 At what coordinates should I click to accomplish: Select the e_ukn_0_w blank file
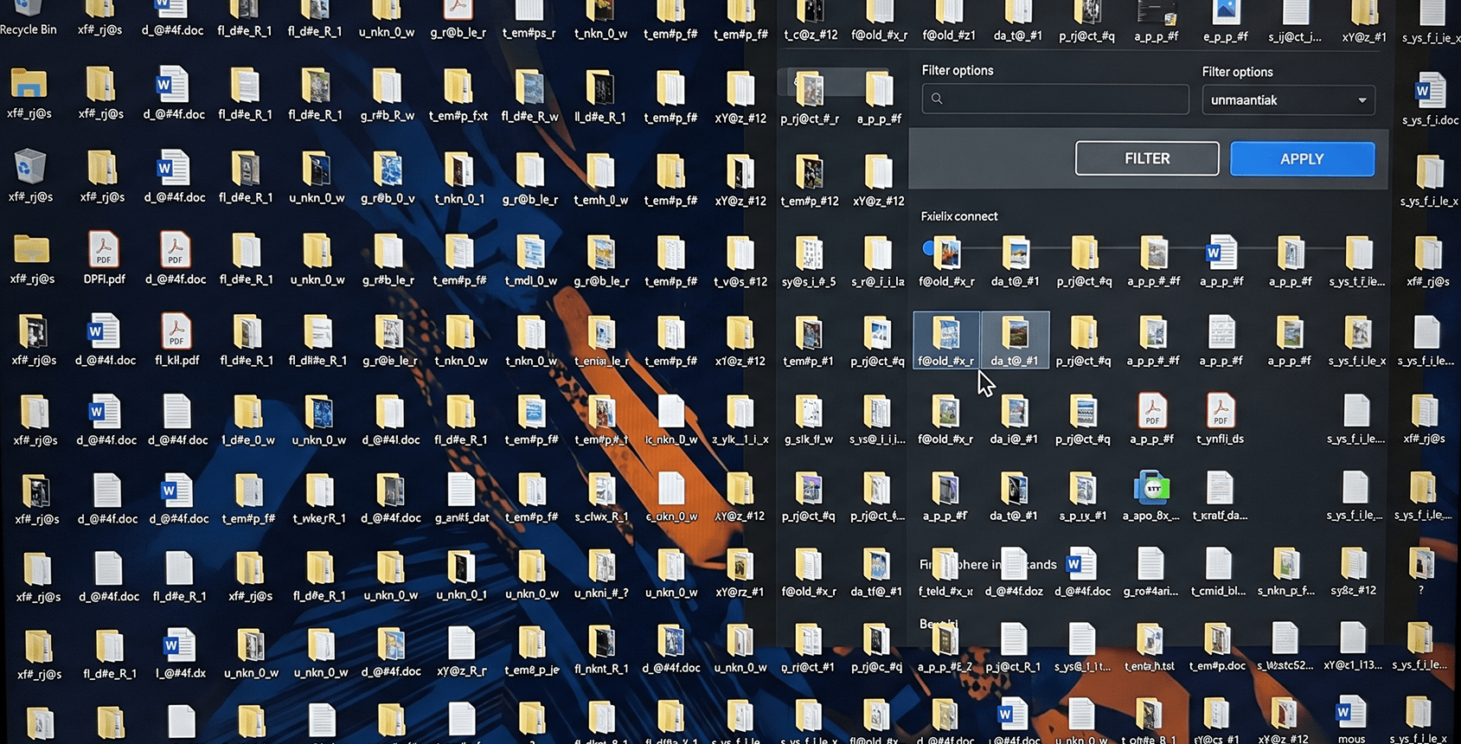[x=671, y=490]
